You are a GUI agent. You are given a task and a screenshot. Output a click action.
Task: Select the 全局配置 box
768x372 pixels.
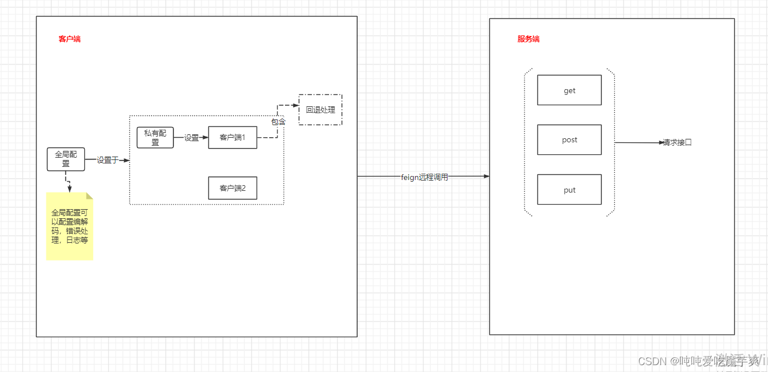click(x=65, y=159)
